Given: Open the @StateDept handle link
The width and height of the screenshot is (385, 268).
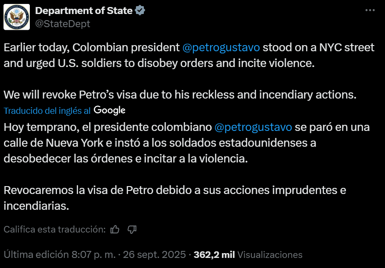Looking at the screenshot, I should pyautogui.click(x=62, y=24).
